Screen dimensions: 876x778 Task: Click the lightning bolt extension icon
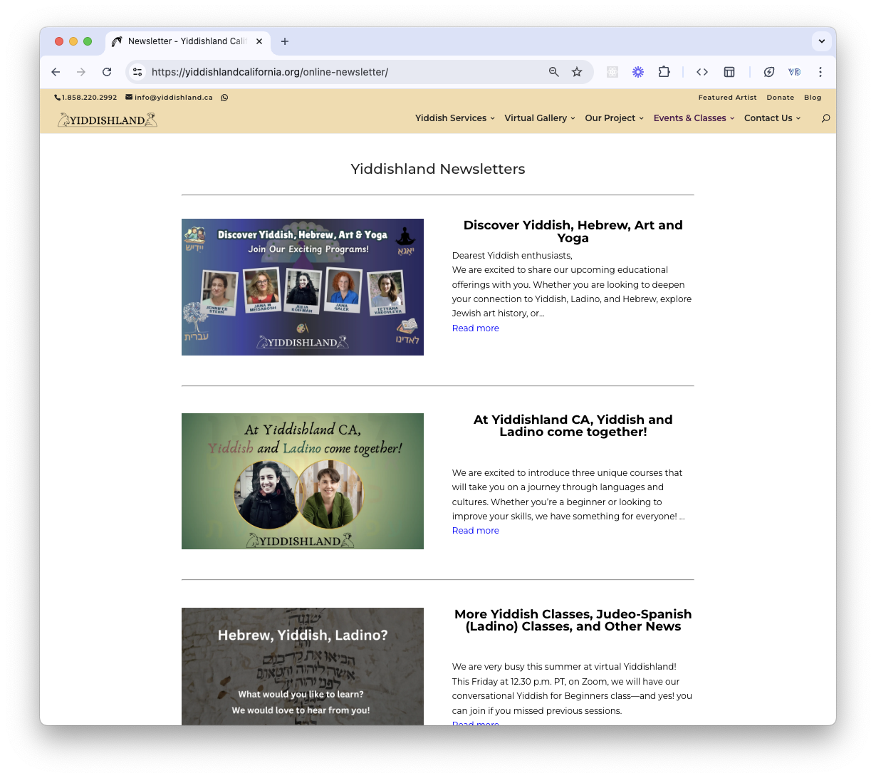(x=769, y=72)
